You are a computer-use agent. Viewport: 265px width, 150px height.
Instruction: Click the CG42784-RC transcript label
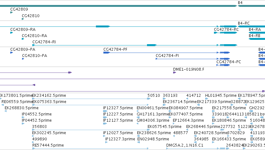click(226, 29)
